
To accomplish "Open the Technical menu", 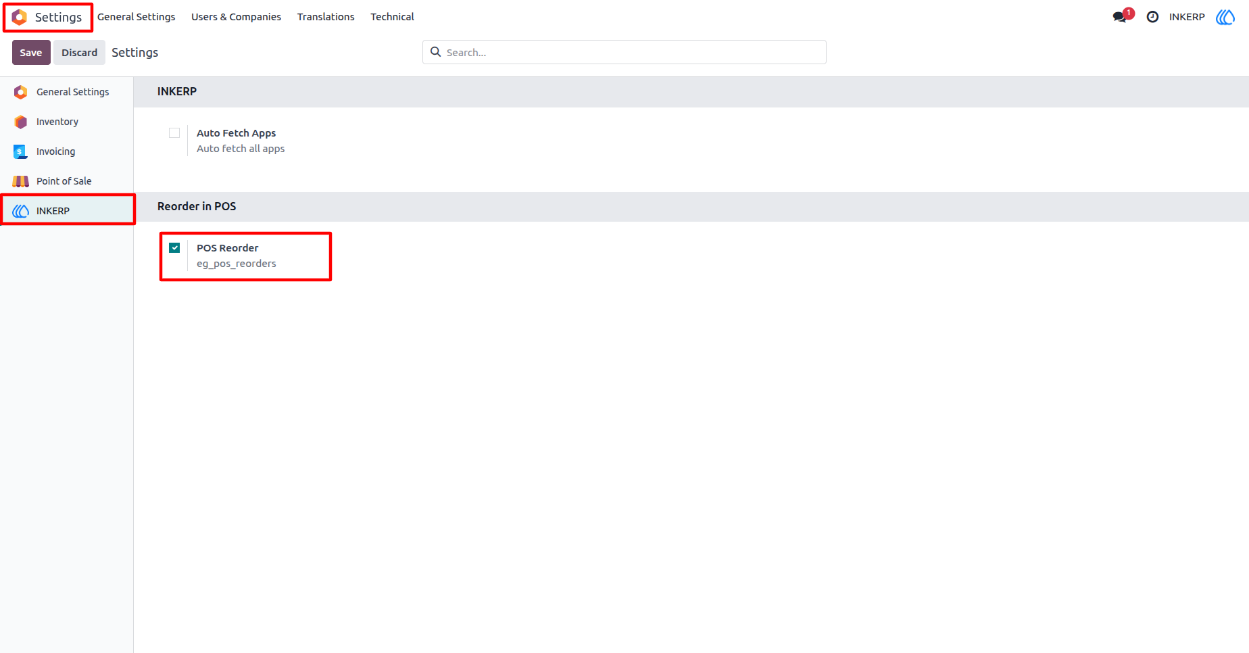I will tap(392, 17).
